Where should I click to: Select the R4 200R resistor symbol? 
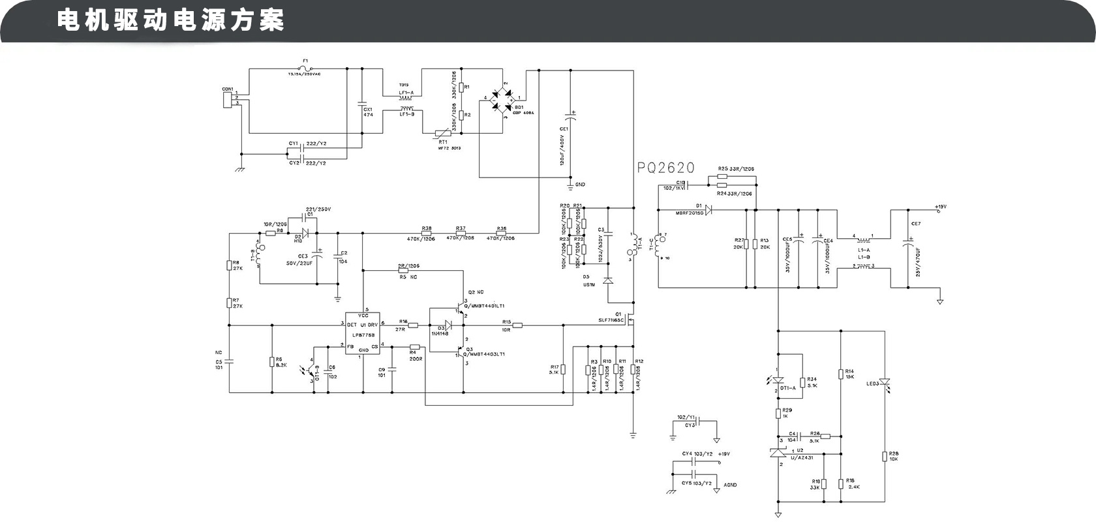(x=415, y=346)
